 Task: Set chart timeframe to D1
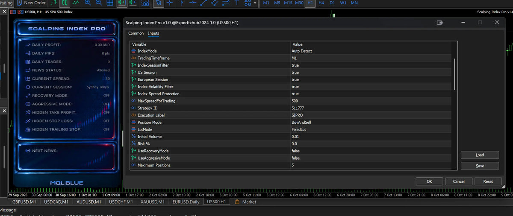tap(332, 3)
